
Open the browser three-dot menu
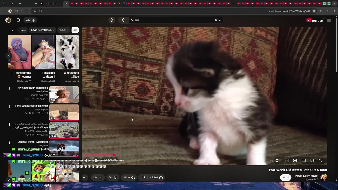[x=4, y=11]
